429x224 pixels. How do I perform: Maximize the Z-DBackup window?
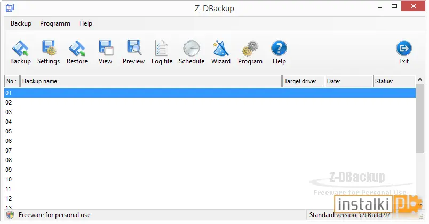[x=394, y=6]
